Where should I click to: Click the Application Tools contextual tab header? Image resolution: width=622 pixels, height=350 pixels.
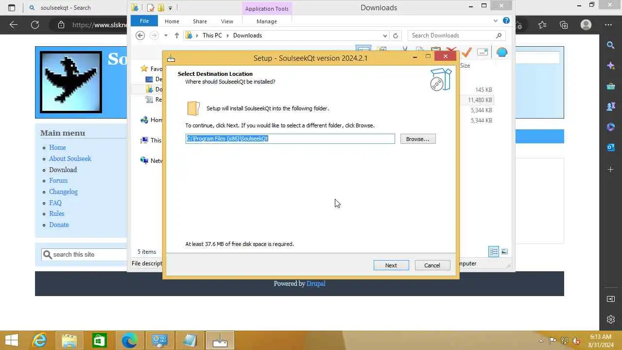click(x=267, y=8)
